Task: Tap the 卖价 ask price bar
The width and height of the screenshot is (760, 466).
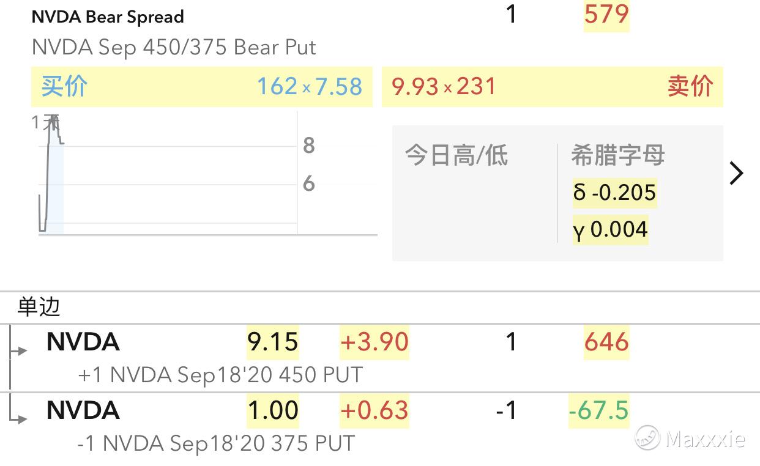Action: point(553,87)
